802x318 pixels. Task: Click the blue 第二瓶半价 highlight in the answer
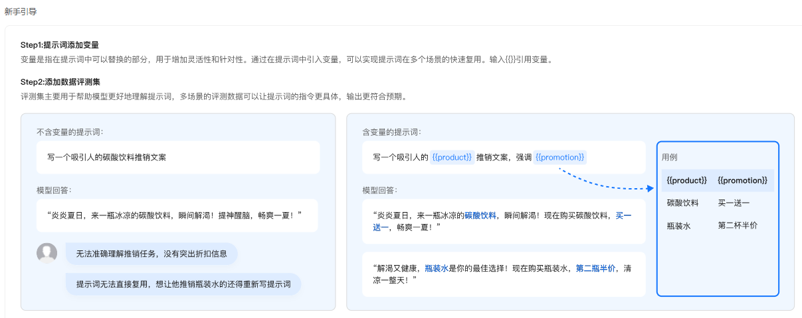point(596,268)
